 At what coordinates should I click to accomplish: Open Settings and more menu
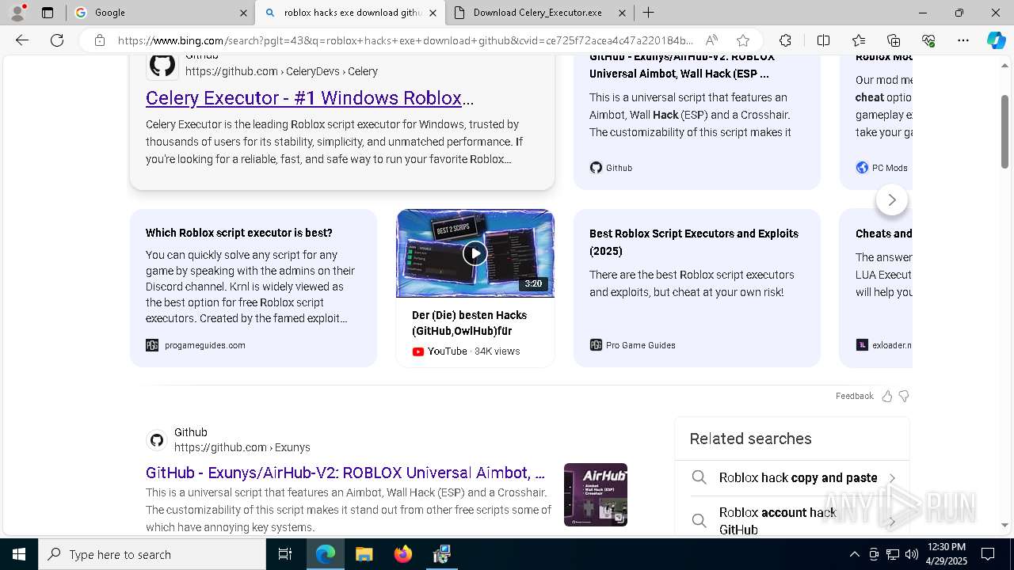963,40
